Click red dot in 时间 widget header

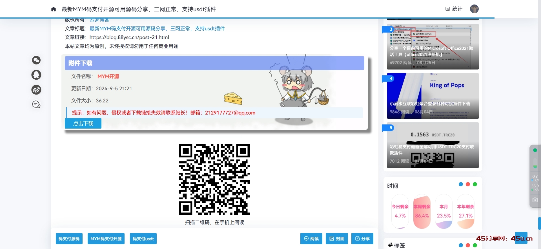click(x=468, y=184)
